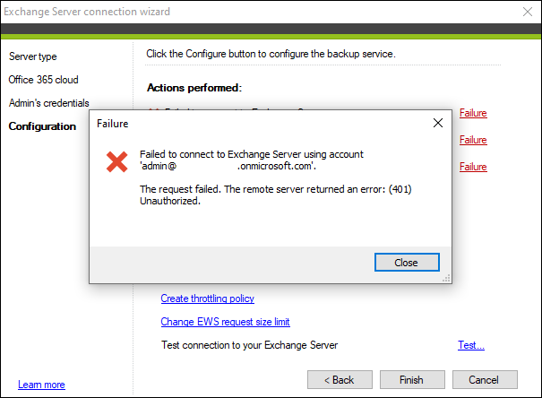Open the Change EWS request size limit link
This screenshot has height=398, width=542.
point(225,322)
